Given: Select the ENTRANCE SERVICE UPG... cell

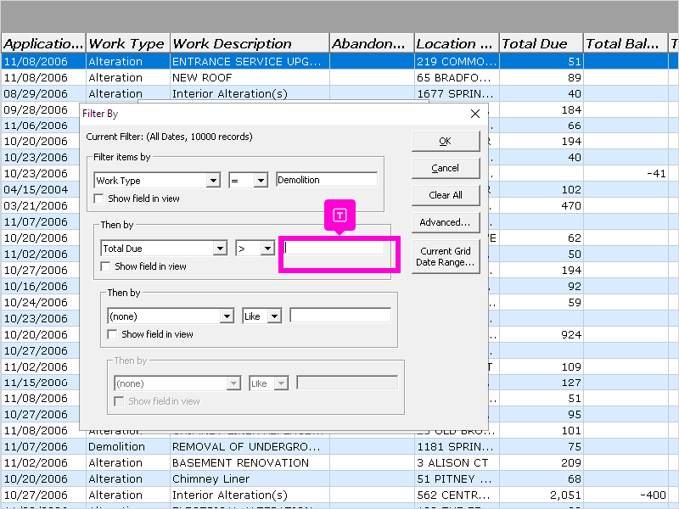Looking at the screenshot, I should [250, 61].
